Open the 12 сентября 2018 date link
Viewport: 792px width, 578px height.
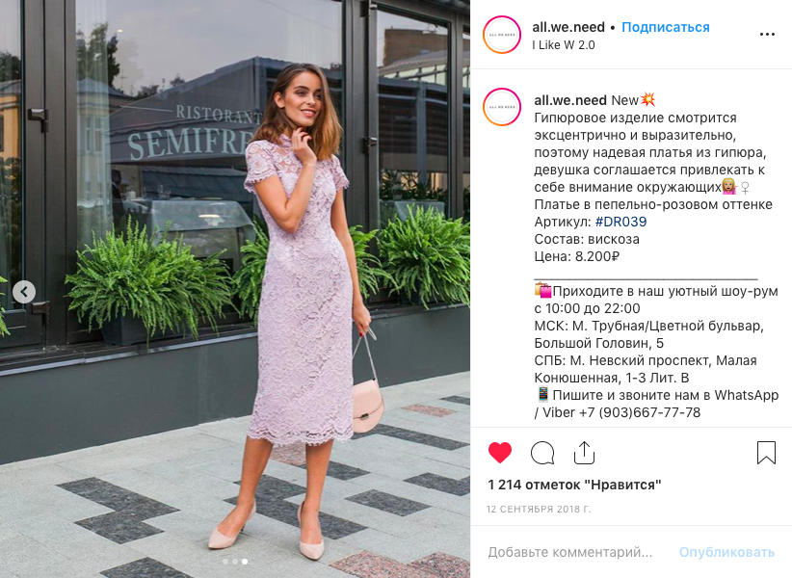click(539, 509)
